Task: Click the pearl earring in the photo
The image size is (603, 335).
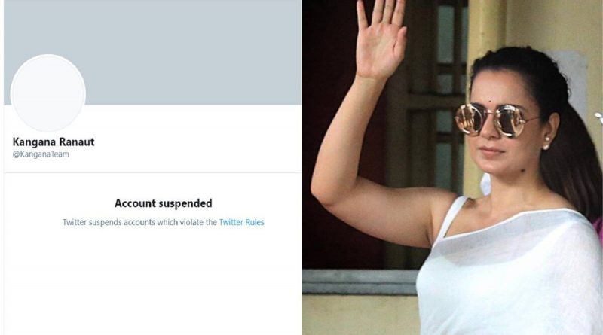Action: click(545, 146)
